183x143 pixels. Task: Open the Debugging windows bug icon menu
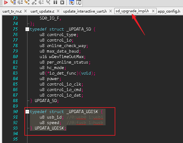click(x=72, y=2)
